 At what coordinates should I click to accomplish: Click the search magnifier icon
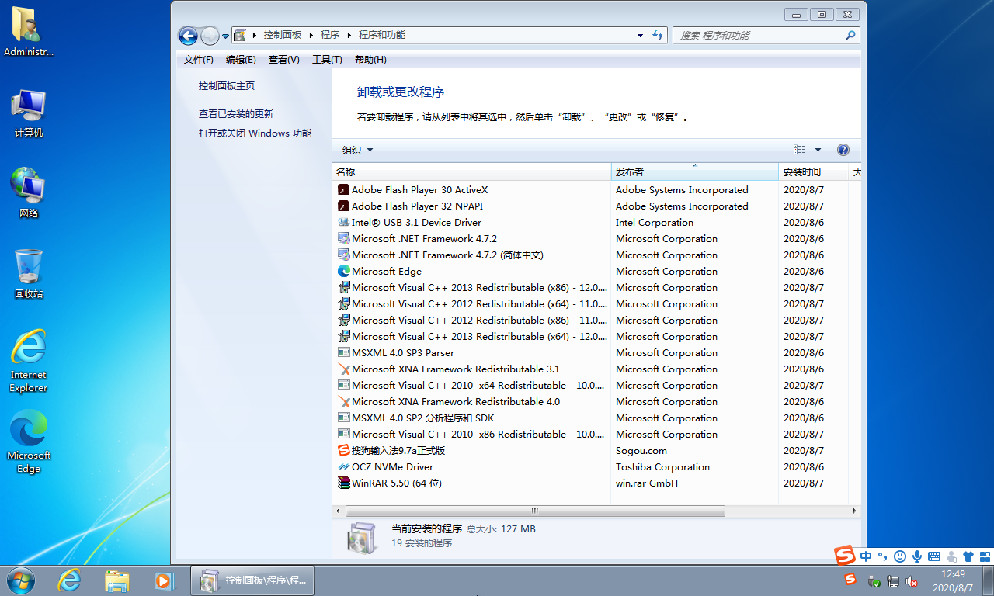pyautogui.click(x=850, y=35)
